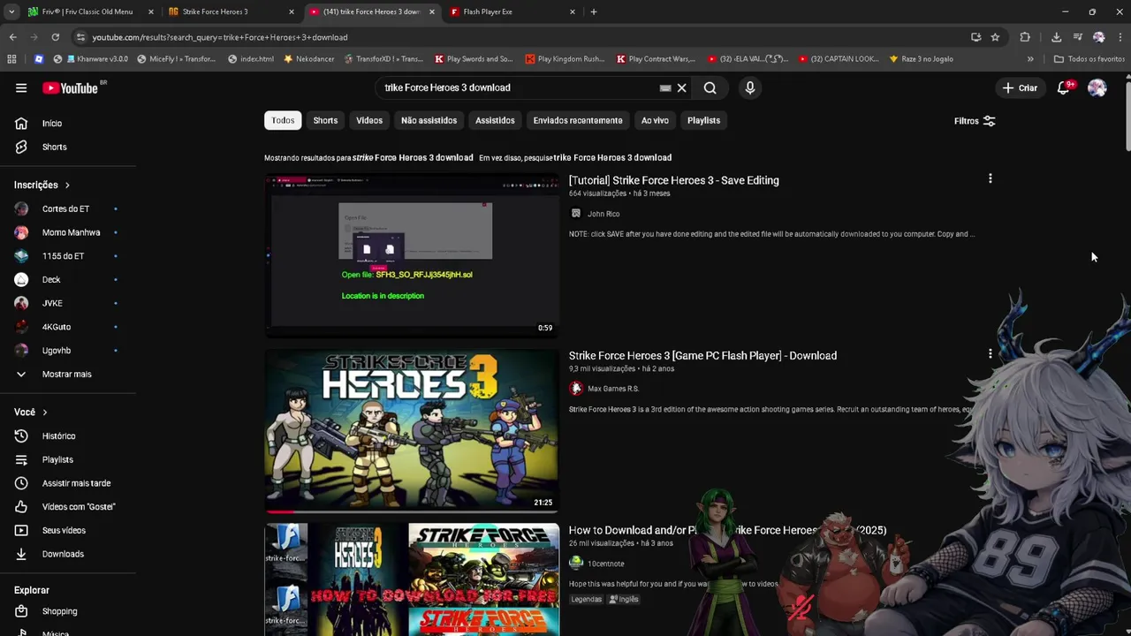Select the Não assistidos filter chip
Screen dimensions: 1131x636
[x=429, y=120]
